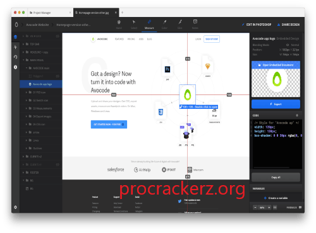Expand the 04 Export images folder

27,116
